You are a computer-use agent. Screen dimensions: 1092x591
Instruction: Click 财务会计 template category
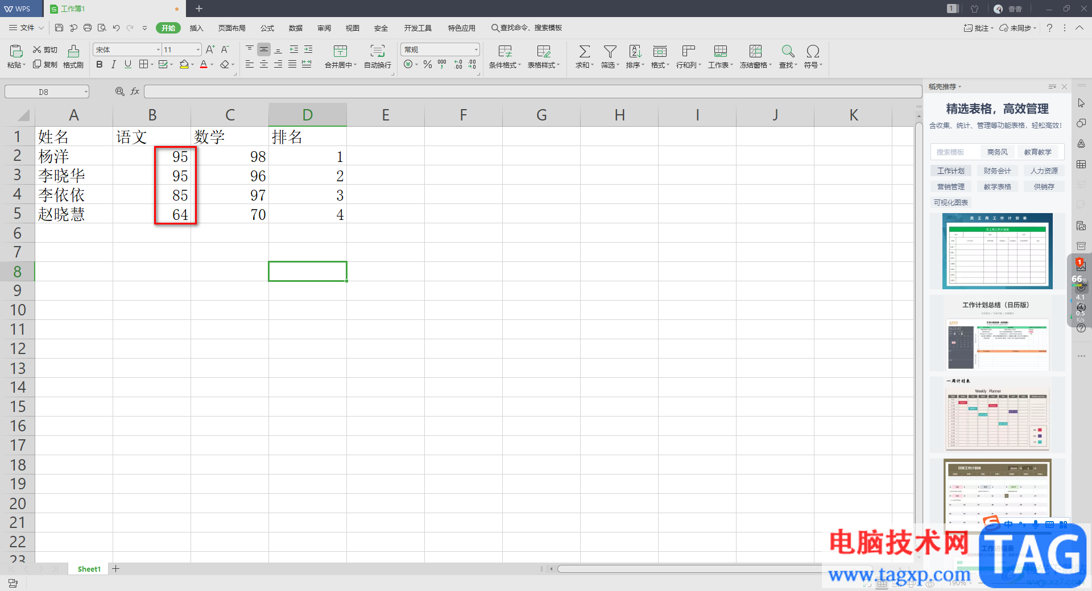997,170
